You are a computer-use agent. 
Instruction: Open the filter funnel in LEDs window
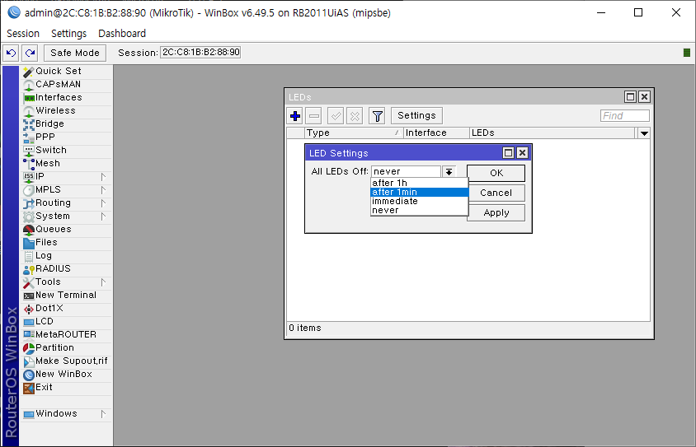tap(378, 116)
